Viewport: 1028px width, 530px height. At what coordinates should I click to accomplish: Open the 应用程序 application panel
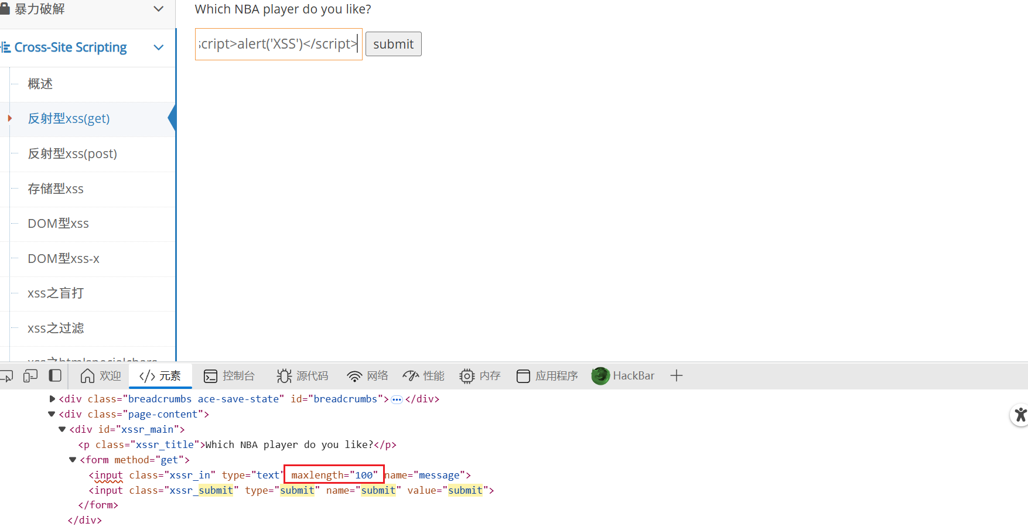coord(547,376)
